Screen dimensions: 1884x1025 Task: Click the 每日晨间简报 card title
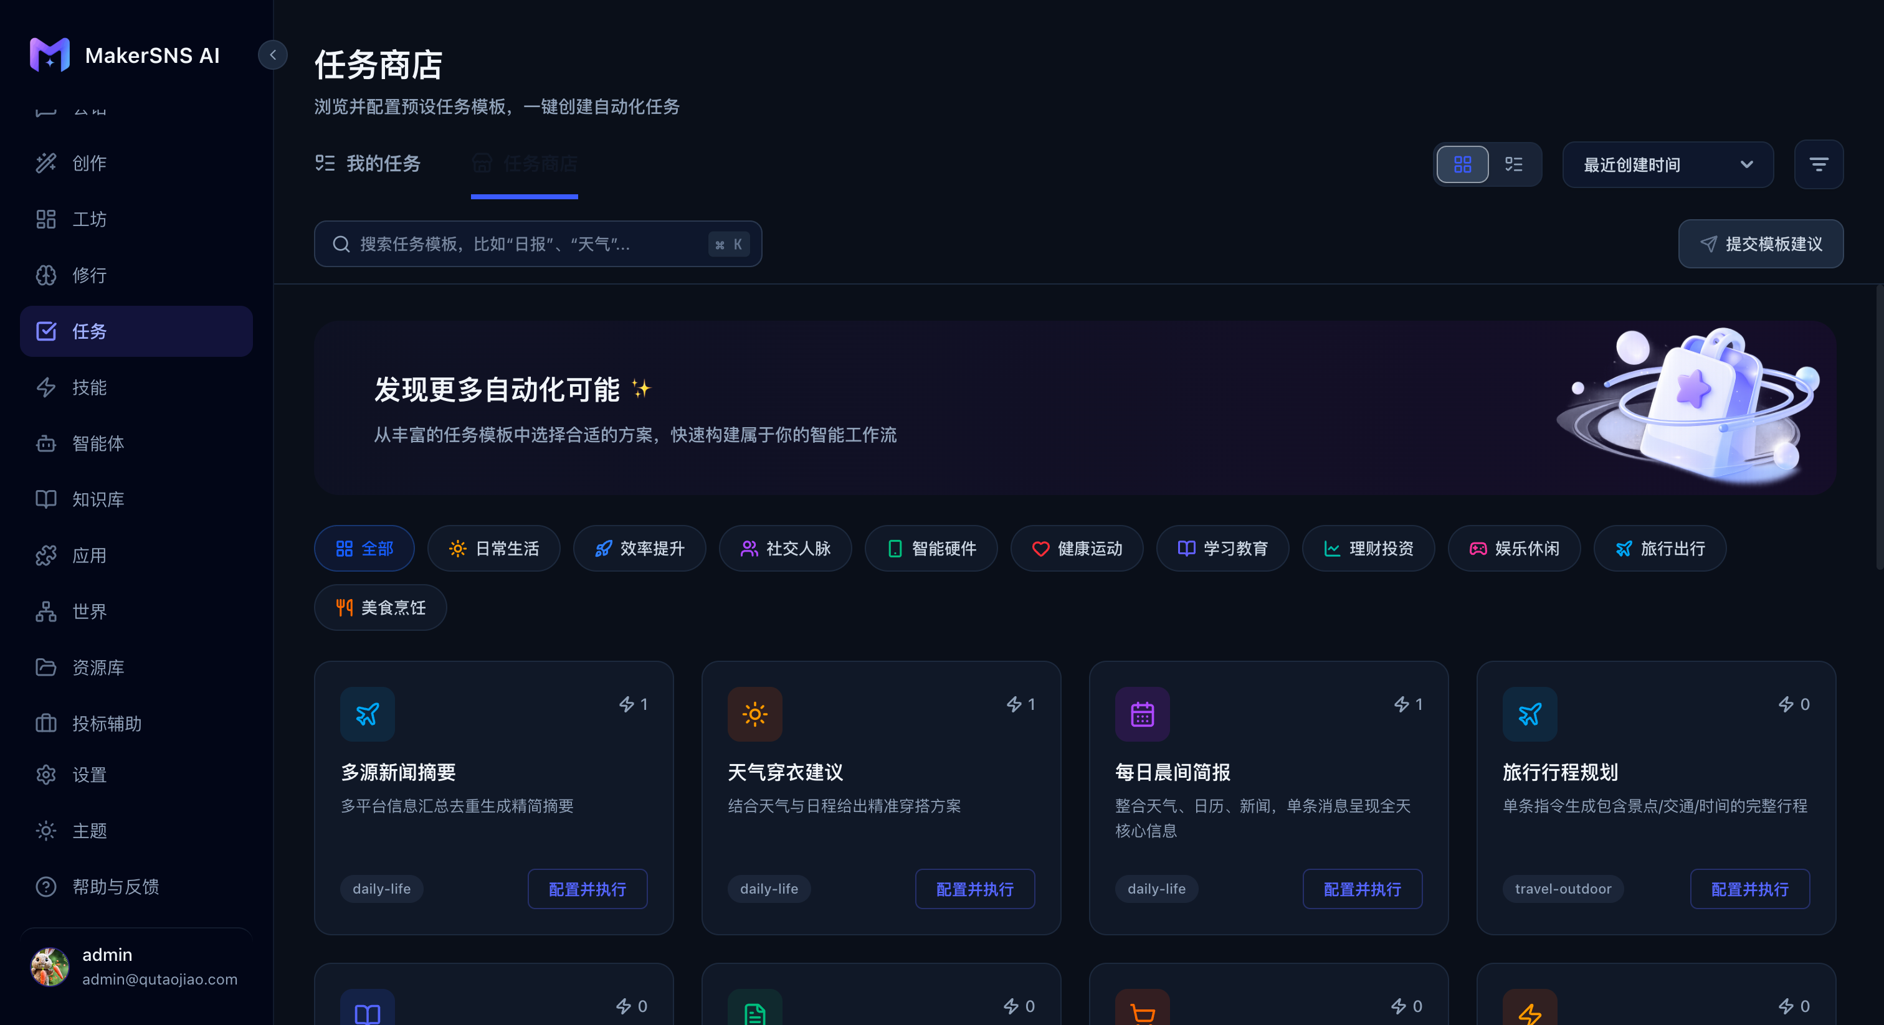pyautogui.click(x=1173, y=772)
